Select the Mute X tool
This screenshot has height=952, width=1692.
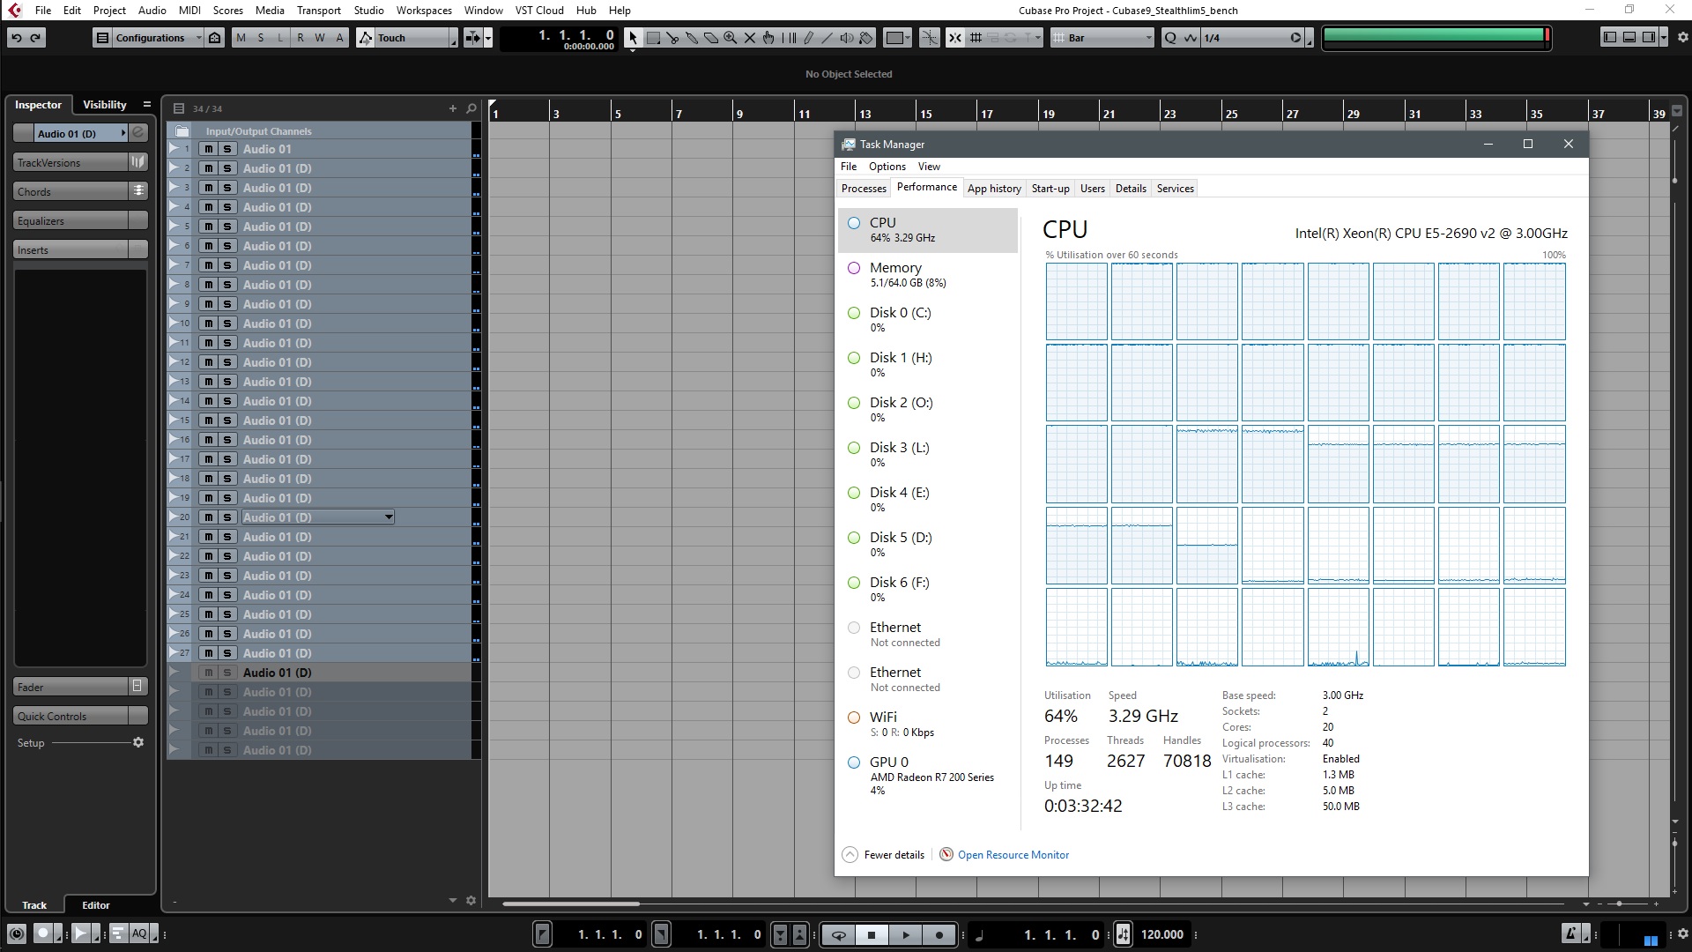(750, 38)
